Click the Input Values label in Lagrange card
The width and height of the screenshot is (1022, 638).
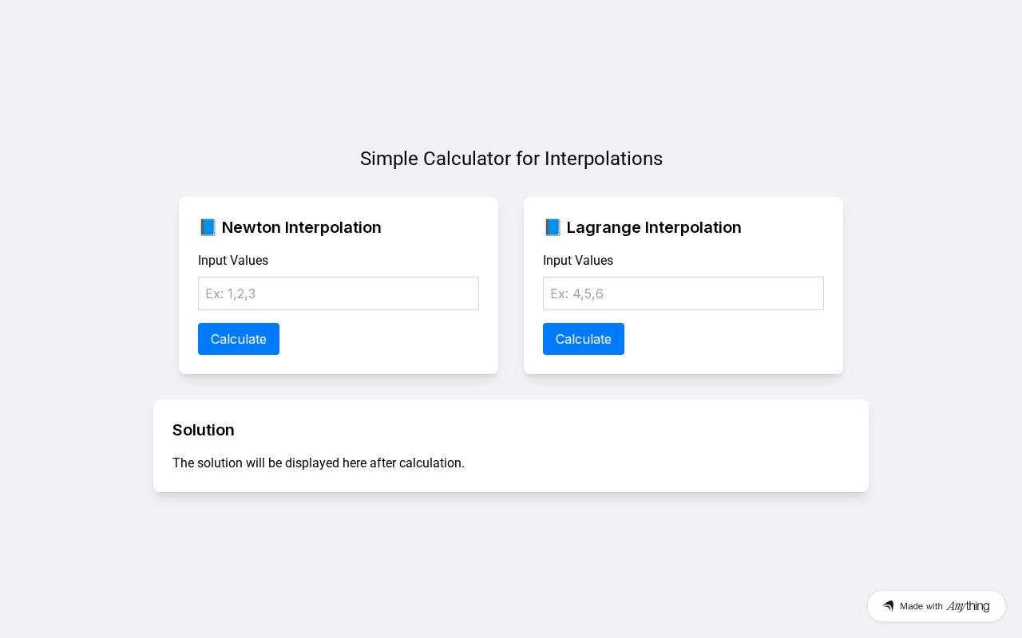(578, 261)
